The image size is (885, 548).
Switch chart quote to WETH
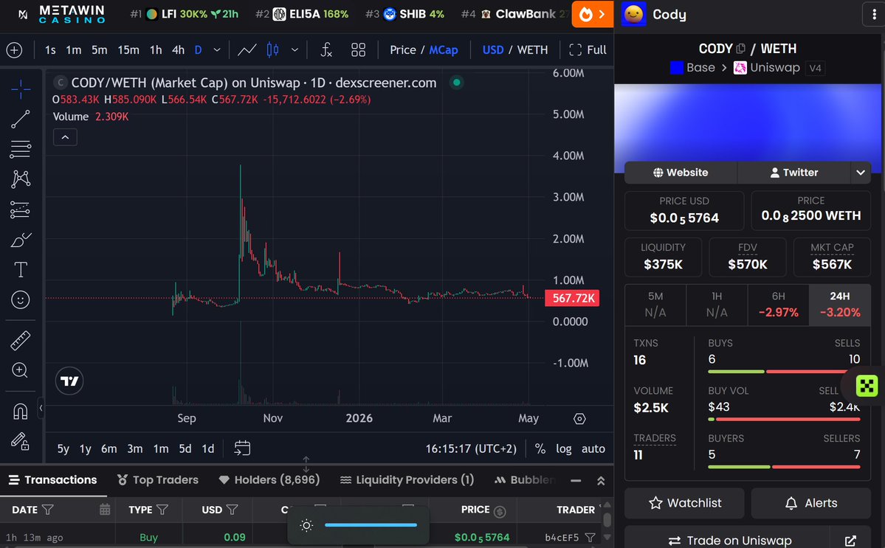(532, 50)
